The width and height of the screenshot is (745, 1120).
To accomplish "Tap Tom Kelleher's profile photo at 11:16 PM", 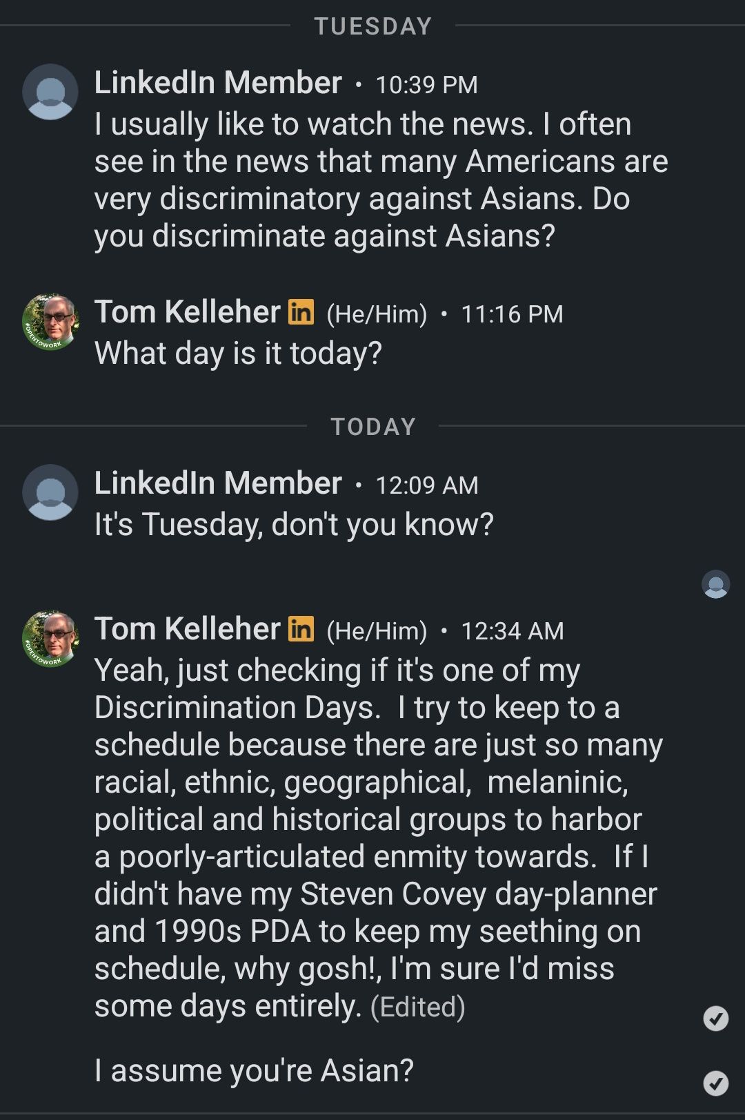I will (x=50, y=322).
